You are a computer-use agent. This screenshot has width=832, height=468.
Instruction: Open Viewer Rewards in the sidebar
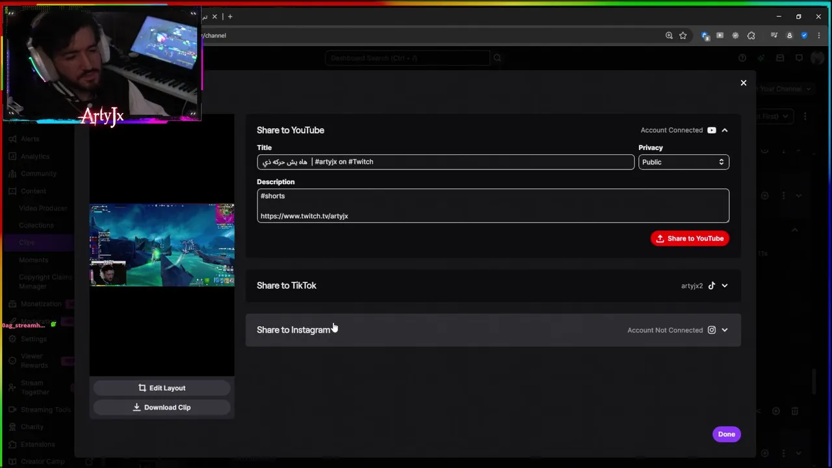pos(34,361)
